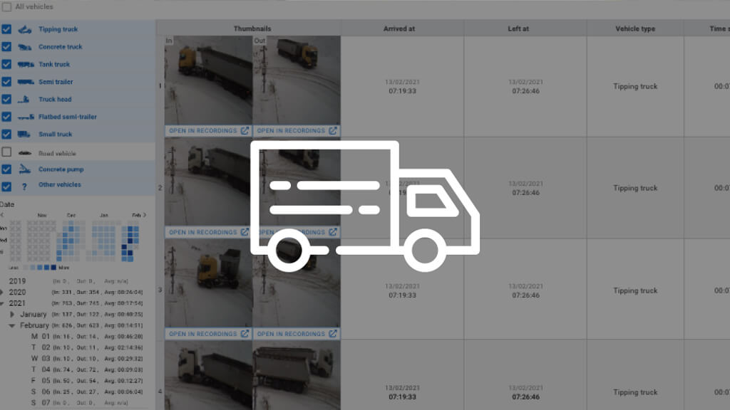This screenshot has height=410, width=730.
Task: Open row 3 Out thumbnail in recordings
Action: [297, 333]
